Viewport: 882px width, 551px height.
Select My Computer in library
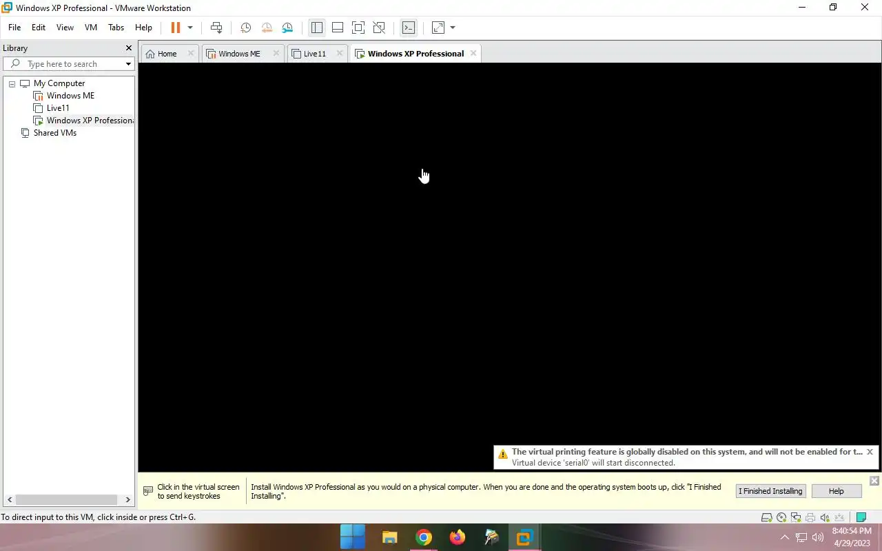click(59, 83)
